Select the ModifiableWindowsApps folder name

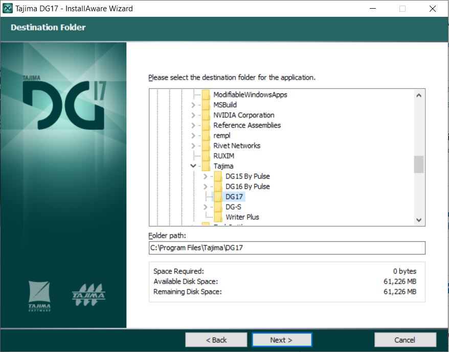250,94
